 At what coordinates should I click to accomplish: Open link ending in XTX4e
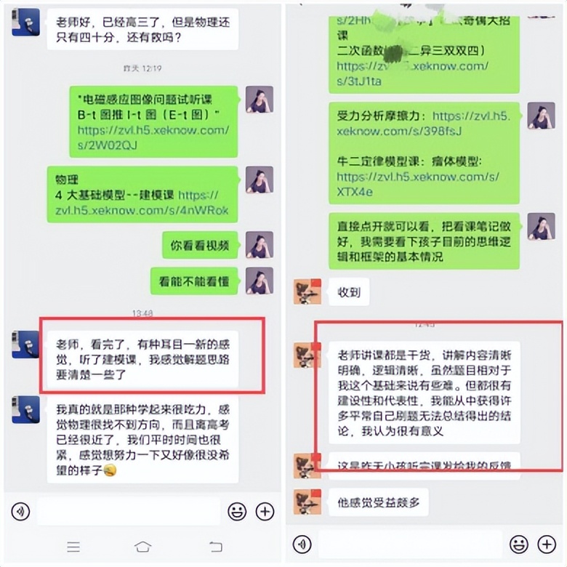(418, 184)
